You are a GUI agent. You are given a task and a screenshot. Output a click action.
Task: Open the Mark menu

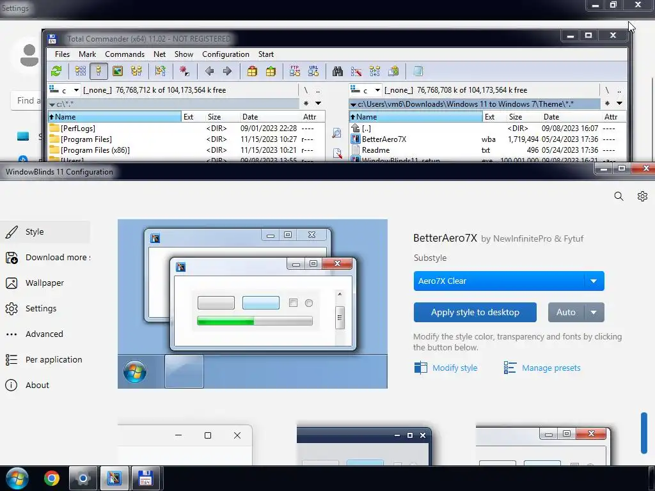tap(87, 54)
